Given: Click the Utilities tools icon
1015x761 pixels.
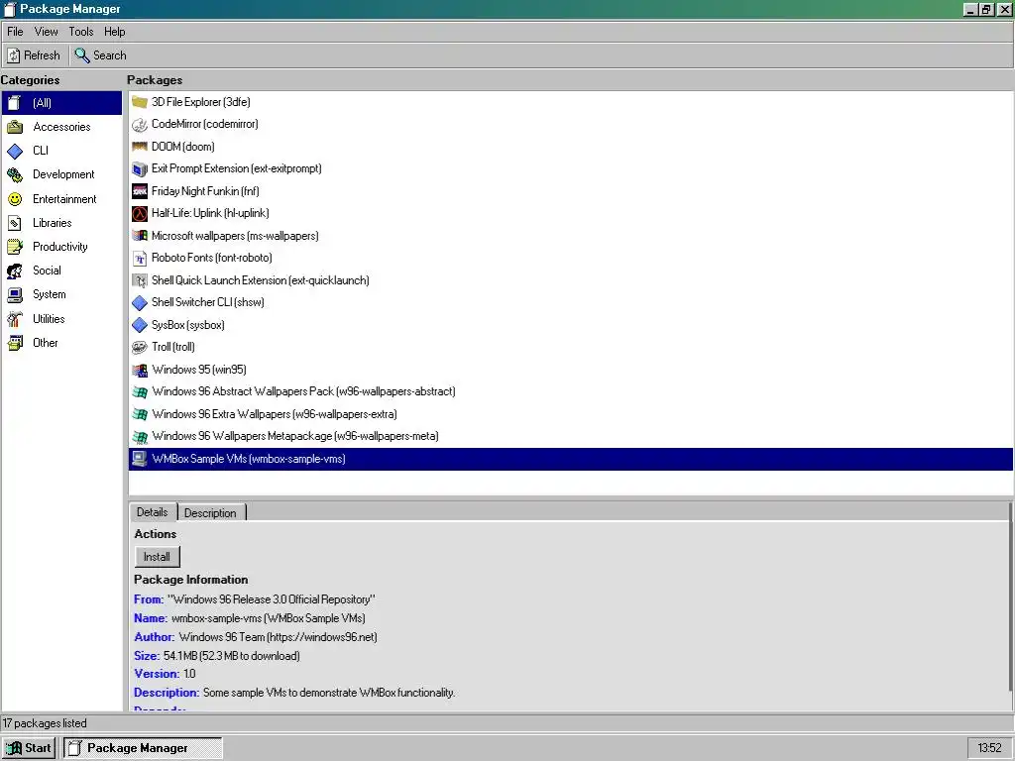Looking at the screenshot, I should click(x=14, y=319).
